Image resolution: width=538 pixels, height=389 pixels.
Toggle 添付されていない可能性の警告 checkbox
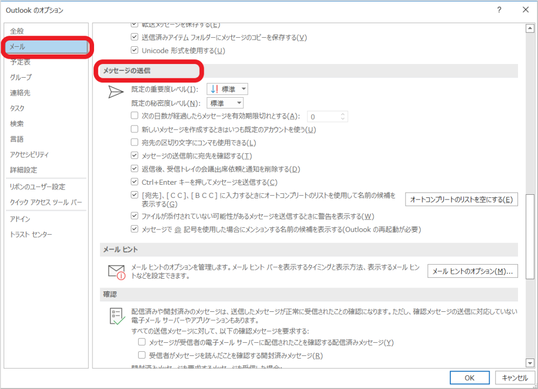pyautogui.click(x=134, y=216)
